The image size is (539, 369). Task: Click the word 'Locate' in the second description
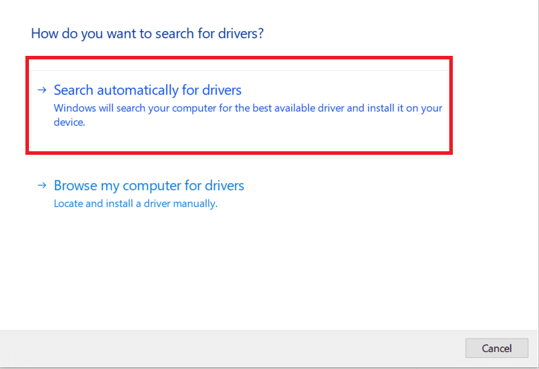coord(69,204)
